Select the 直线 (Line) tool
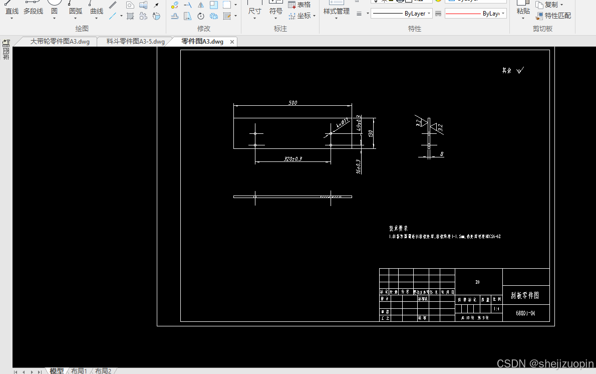596x374 pixels. [12, 8]
